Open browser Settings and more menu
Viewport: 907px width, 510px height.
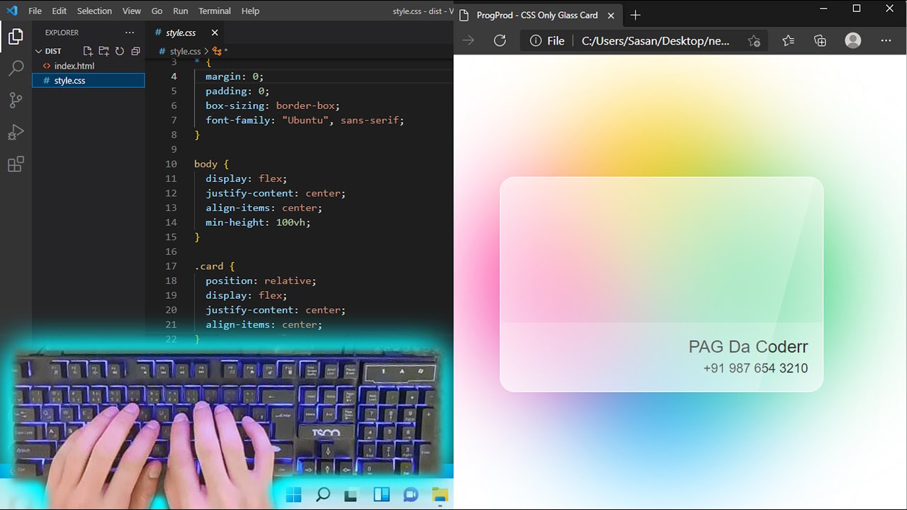click(x=886, y=40)
